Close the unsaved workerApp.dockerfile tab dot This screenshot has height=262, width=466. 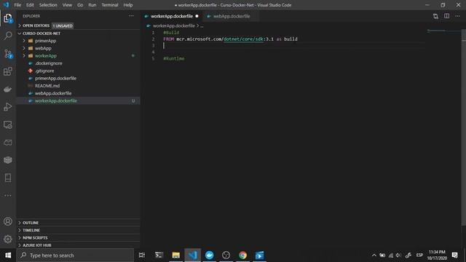(x=197, y=16)
